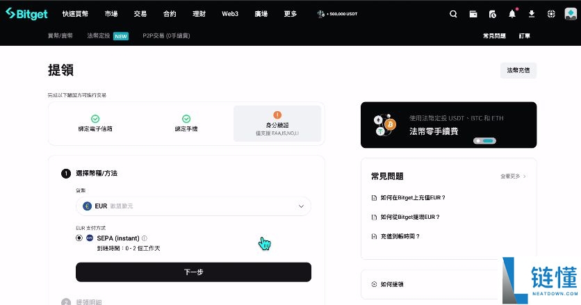
Task: Open the language globe icon
Action: pyautogui.click(x=551, y=14)
